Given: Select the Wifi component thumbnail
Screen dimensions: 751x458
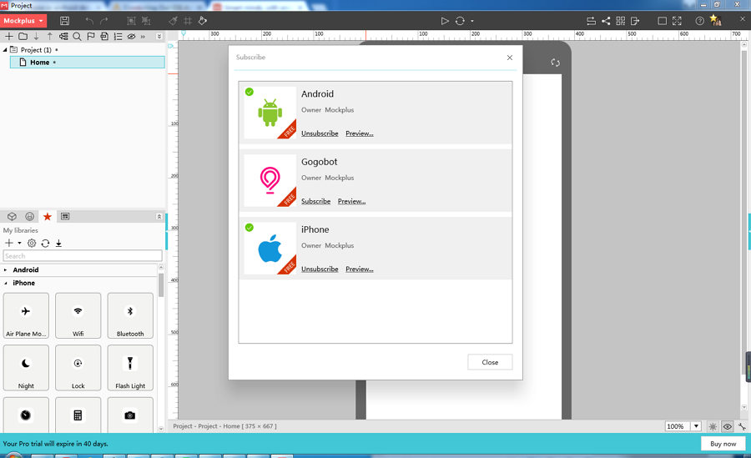Looking at the screenshot, I should pyautogui.click(x=78, y=315).
